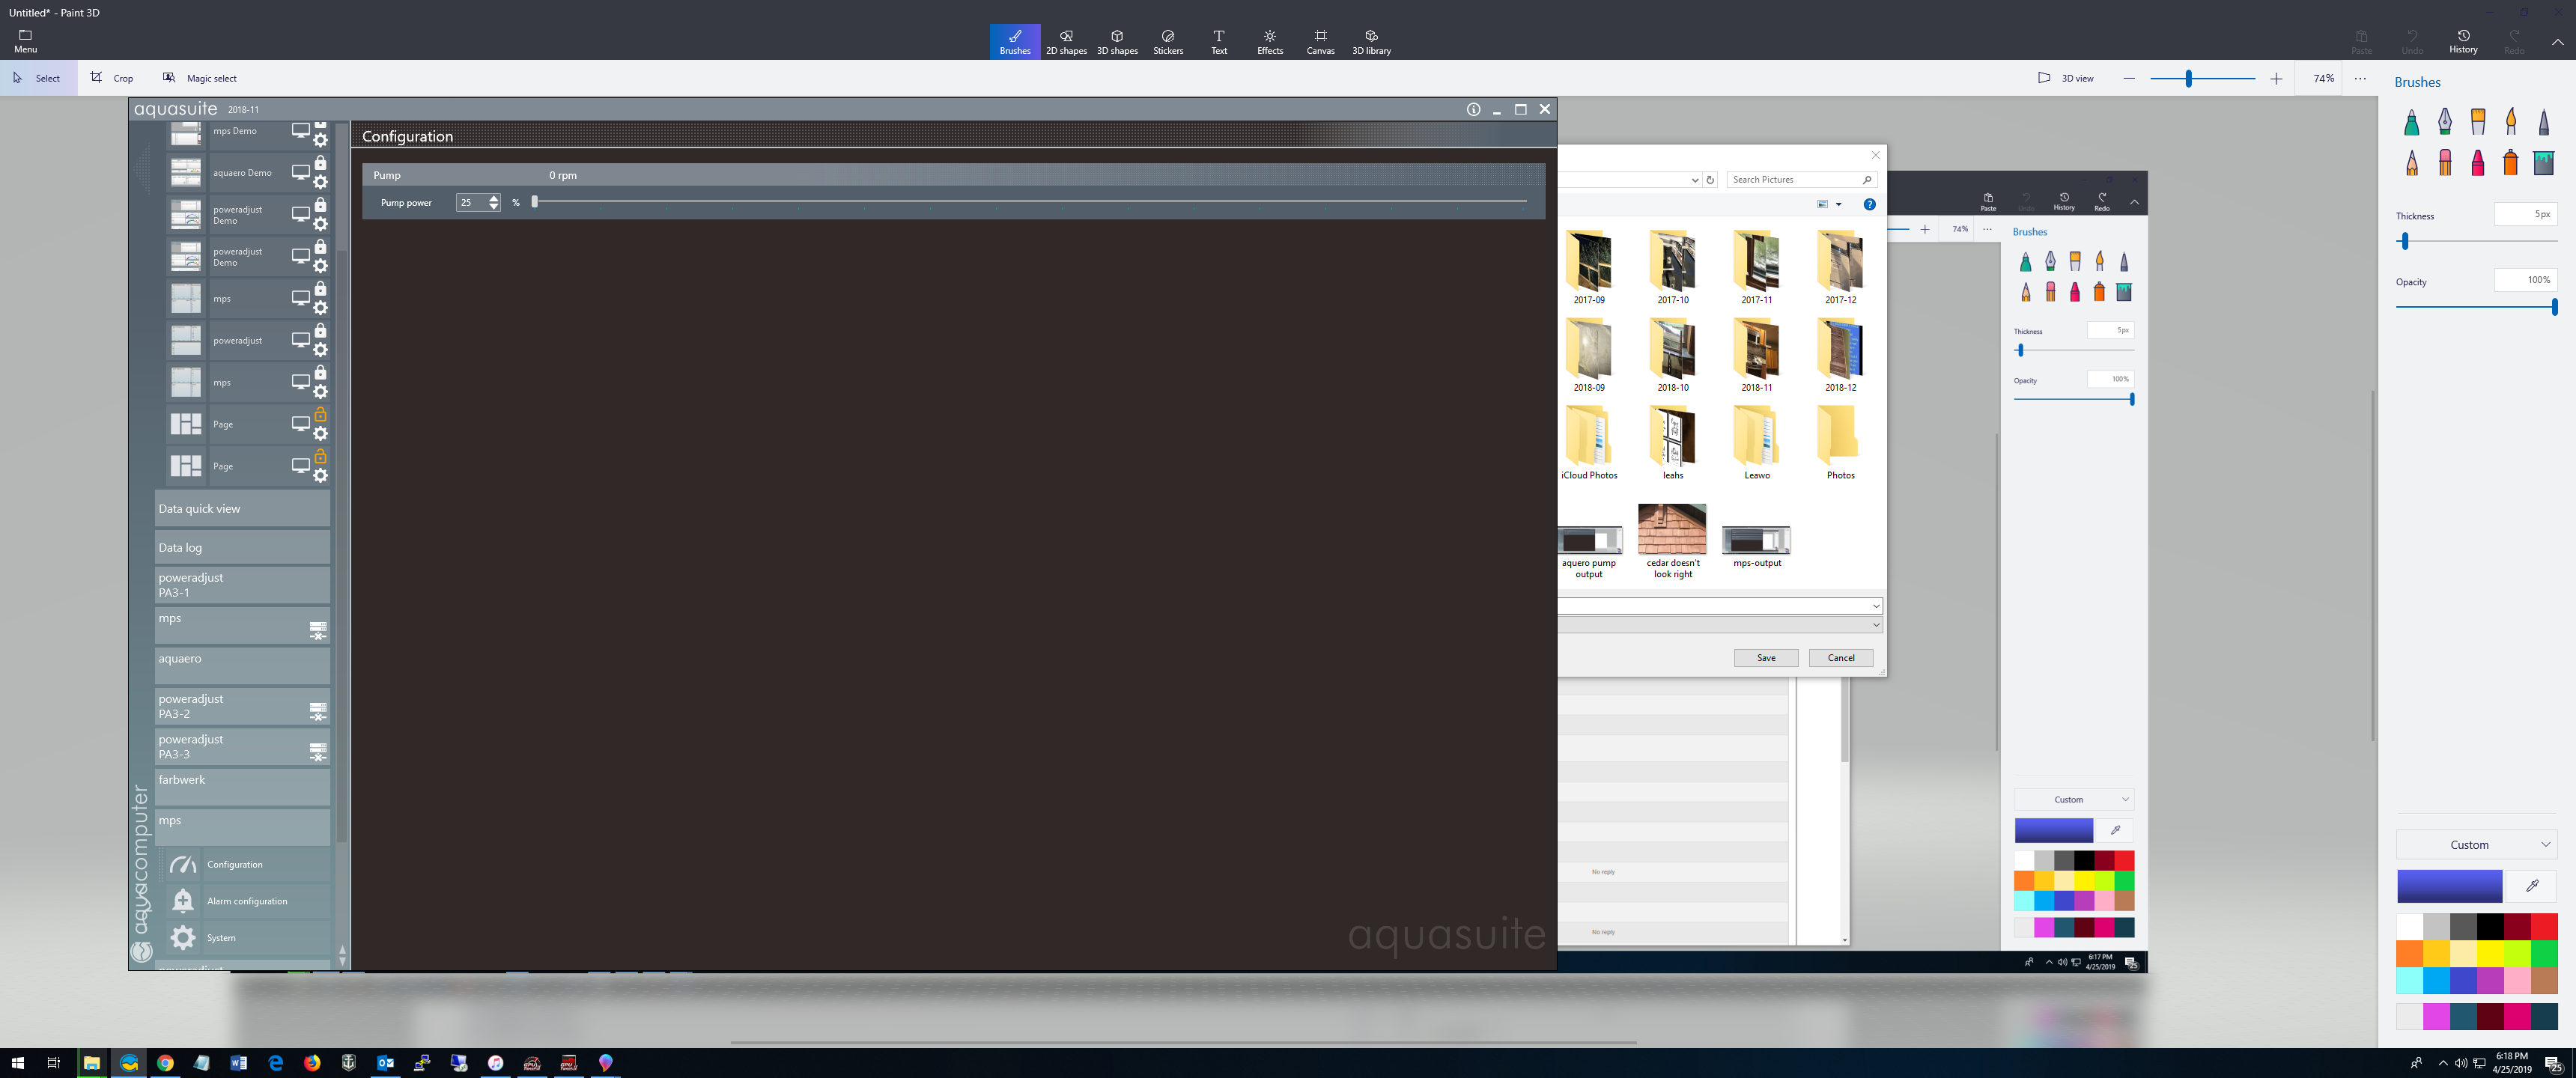Open Google Chrome from the taskbar

(x=165, y=1063)
